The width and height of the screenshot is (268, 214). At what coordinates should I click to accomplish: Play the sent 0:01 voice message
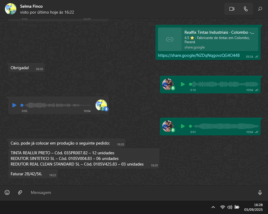coord(183,126)
